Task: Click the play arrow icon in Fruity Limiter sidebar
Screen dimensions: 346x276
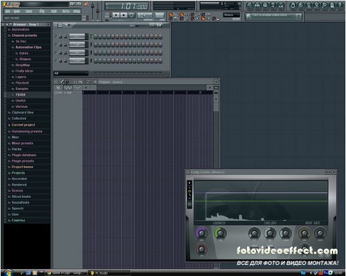Action: pyautogui.click(x=190, y=183)
